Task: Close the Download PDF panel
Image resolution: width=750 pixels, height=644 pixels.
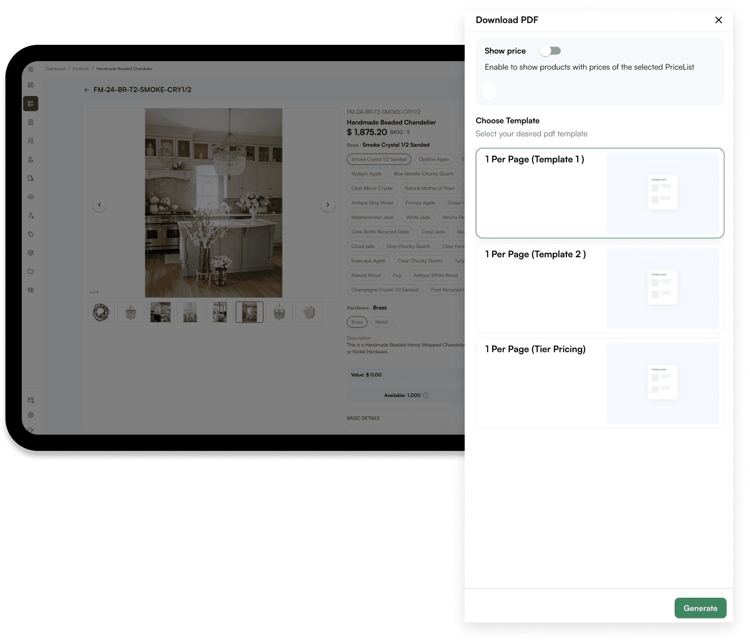Action: (718, 20)
